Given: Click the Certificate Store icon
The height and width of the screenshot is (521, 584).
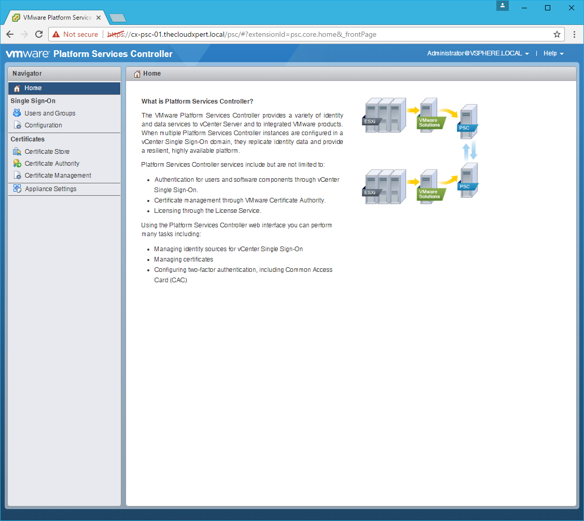Looking at the screenshot, I should point(17,152).
